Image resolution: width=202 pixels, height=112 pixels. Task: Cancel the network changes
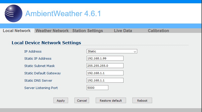[82, 100]
